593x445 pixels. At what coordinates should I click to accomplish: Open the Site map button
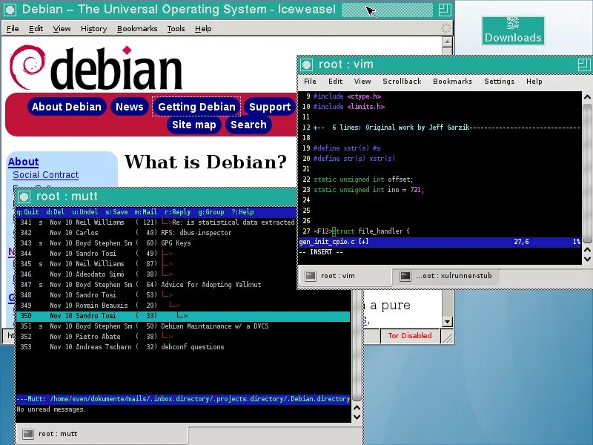coord(193,125)
